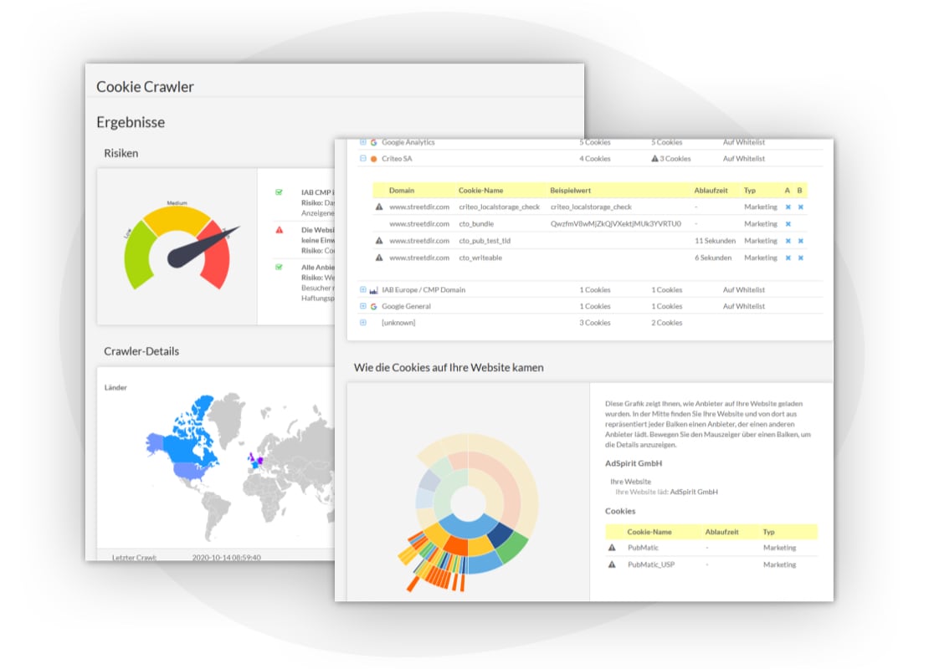The width and height of the screenshot is (929, 669).
Task: Click 'Auf Whitelist' in the Criteo SA row
Action: 743,159
